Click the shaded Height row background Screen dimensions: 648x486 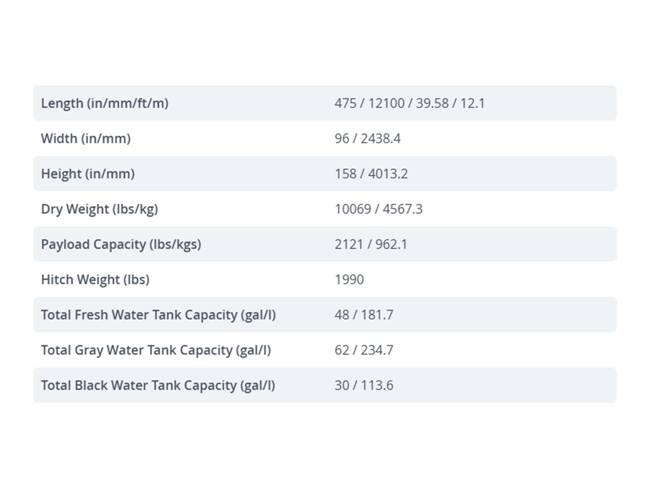click(325, 173)
